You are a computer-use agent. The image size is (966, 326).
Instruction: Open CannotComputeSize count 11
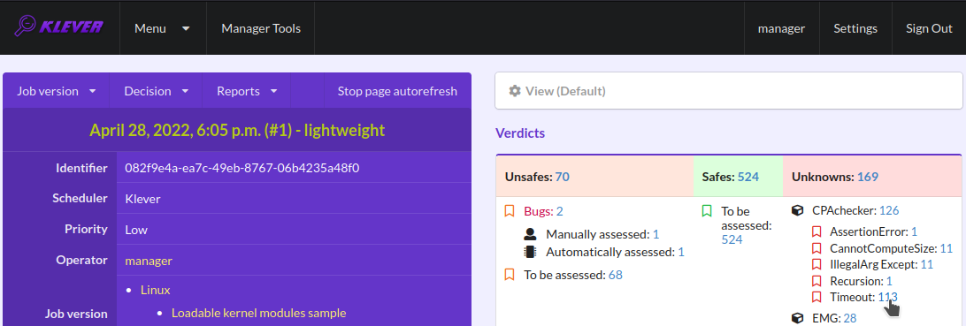(x=947, y=248)
